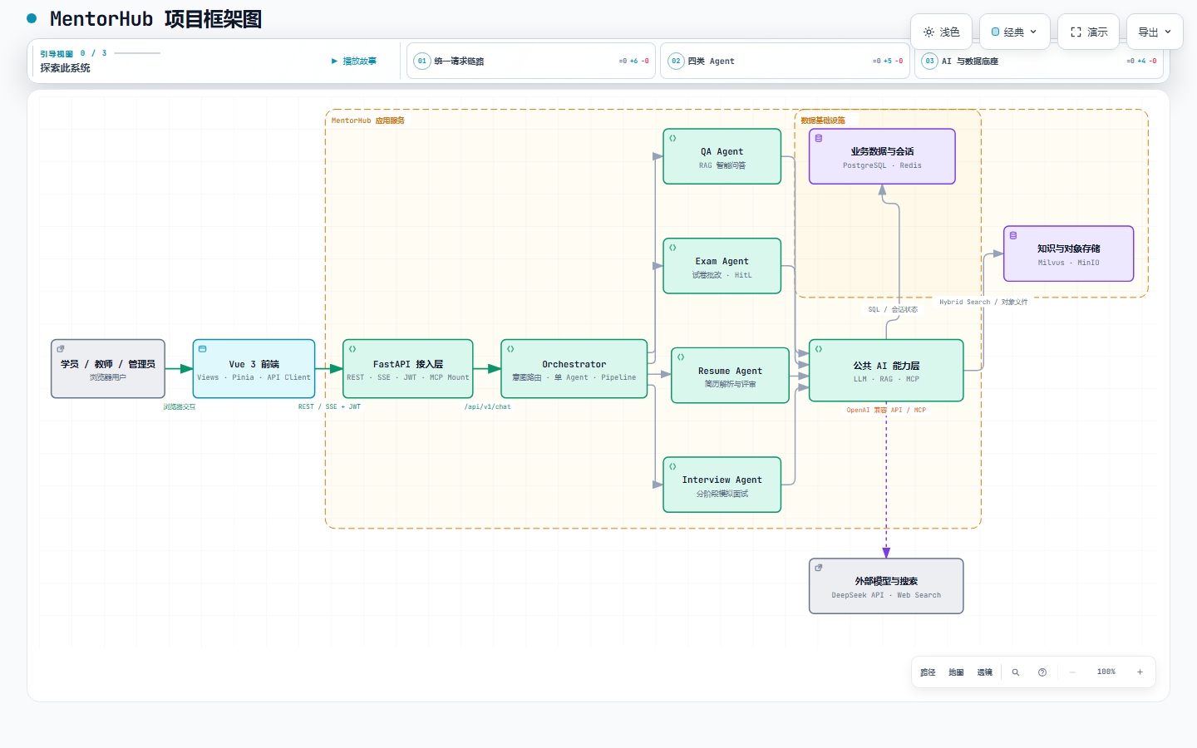
Task: Open the 经典 style dropdown
Action: [1014, 32]
